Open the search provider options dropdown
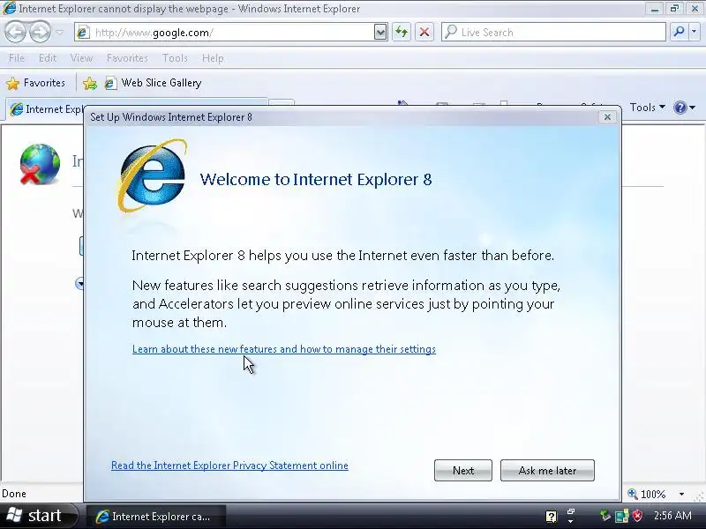 click(695, 32)
